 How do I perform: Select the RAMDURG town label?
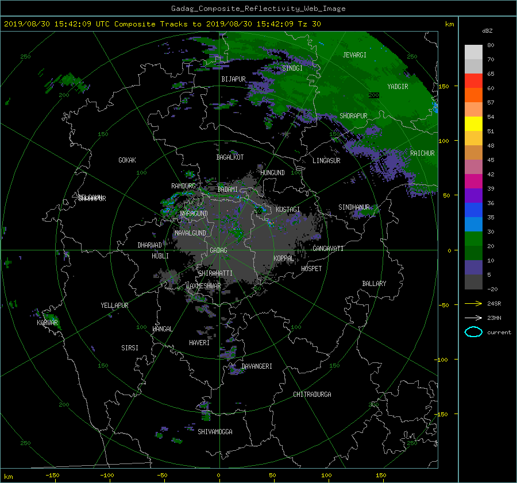point(183,186)
